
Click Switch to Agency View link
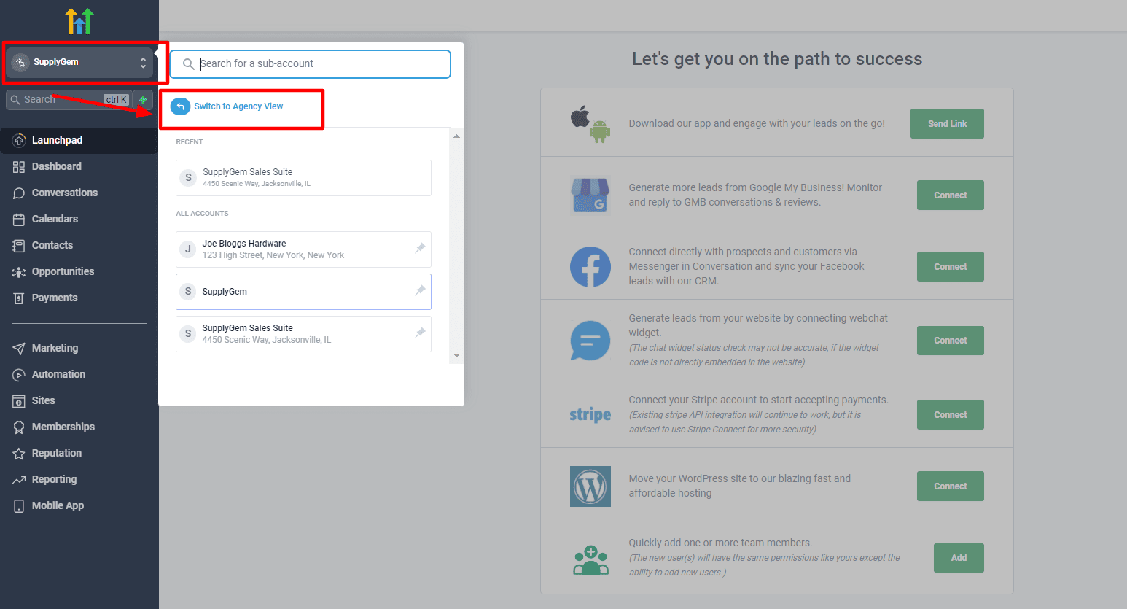[x=238, y=106]
